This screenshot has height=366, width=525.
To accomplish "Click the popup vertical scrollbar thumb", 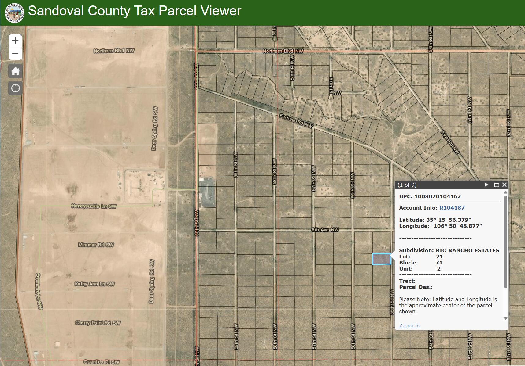I will coord(505,241).
